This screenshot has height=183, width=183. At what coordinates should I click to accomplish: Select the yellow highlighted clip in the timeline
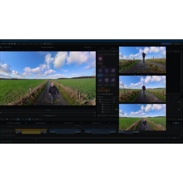point(31,132)
